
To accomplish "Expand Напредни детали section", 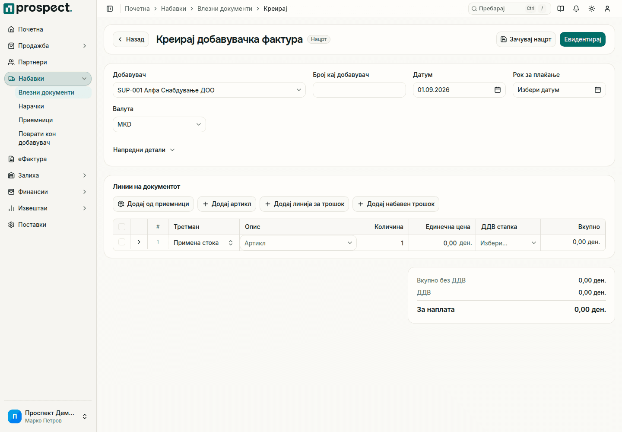I will point(144,150).
